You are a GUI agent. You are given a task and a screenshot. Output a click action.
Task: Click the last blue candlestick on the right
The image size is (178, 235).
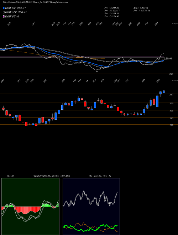(x=164, y=92)
